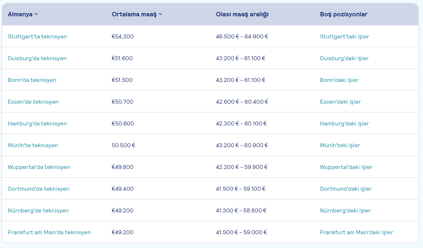View Münih'teki işler job listings
Screen dimensions: 423x248
click(340, 145)
